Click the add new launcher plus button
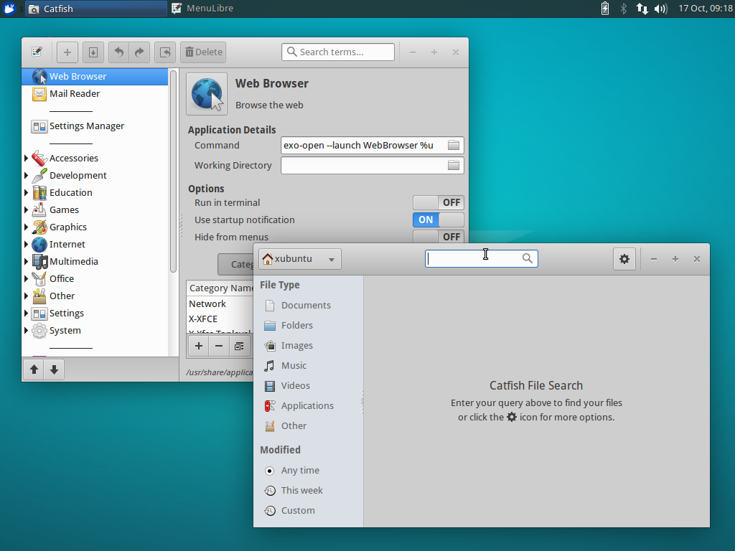Image resolution: width=735 pixels, height=551 pixels. coord(67,52)
